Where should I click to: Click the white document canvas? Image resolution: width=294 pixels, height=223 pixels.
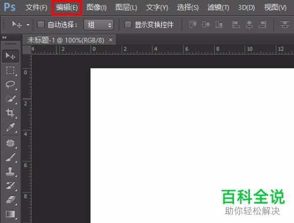click(x=192, y=145)
